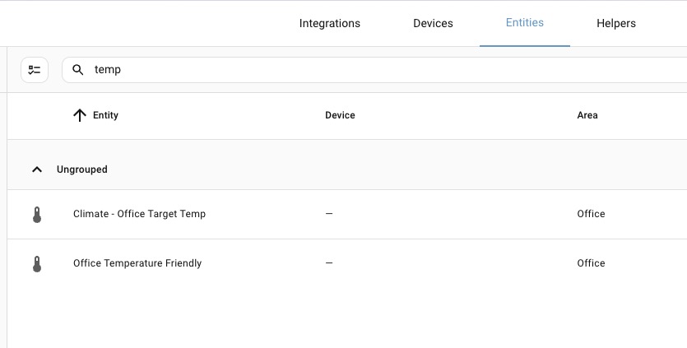
Task: Click device dash in Office Temperature Friendly row
Action: pos(329,263)
